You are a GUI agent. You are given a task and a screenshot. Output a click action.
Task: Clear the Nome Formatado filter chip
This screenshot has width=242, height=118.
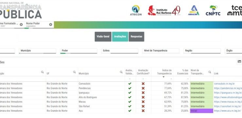(x=21, y=24)
